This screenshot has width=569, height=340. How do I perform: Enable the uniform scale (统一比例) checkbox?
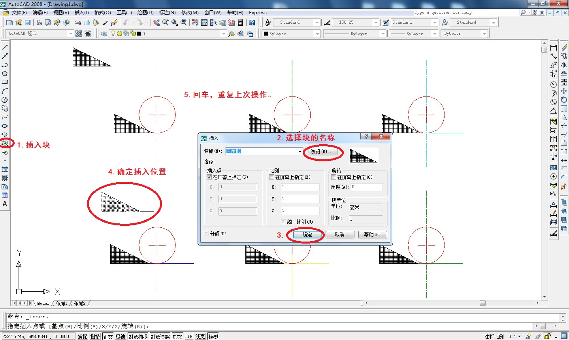(284, 222)
